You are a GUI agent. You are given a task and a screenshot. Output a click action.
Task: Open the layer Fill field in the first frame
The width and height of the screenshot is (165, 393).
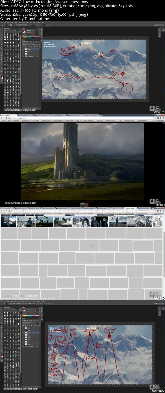click(x=37, y=47)
